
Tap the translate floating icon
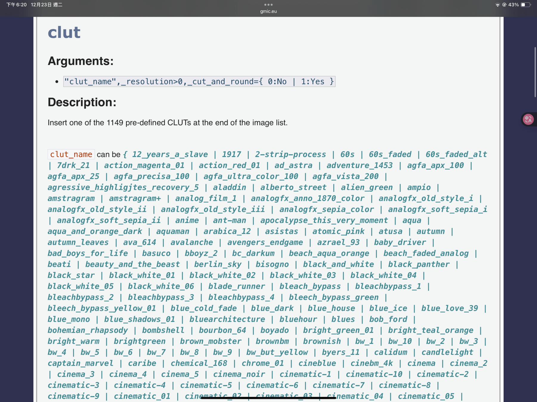(x=528, y=119)
